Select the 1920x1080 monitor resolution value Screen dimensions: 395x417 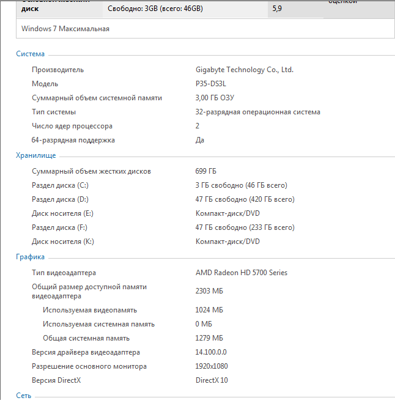[212, 366]
